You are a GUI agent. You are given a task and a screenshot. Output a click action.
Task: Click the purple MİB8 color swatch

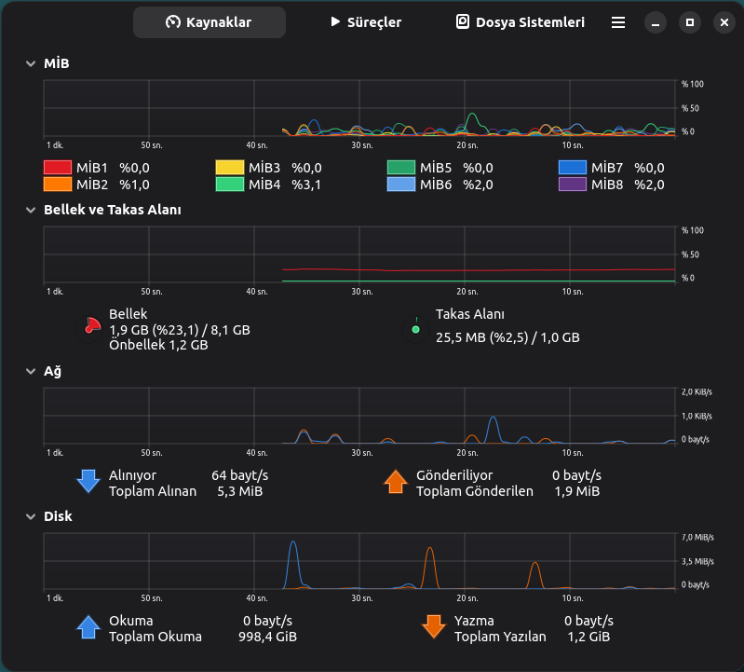(x=572, y=185)
